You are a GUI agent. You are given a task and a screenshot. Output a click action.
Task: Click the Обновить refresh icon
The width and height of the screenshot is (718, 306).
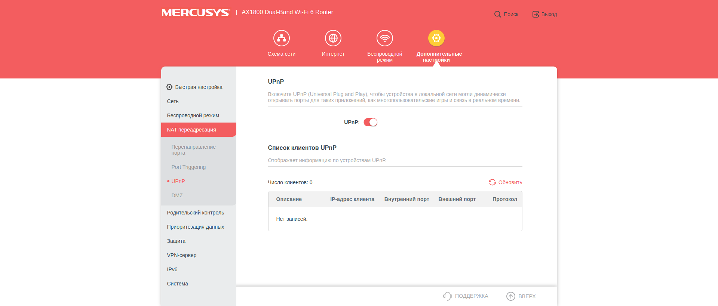492,182
